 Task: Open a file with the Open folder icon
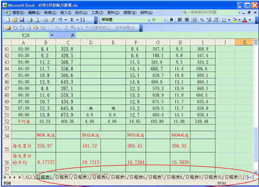[x=15, y=20]
